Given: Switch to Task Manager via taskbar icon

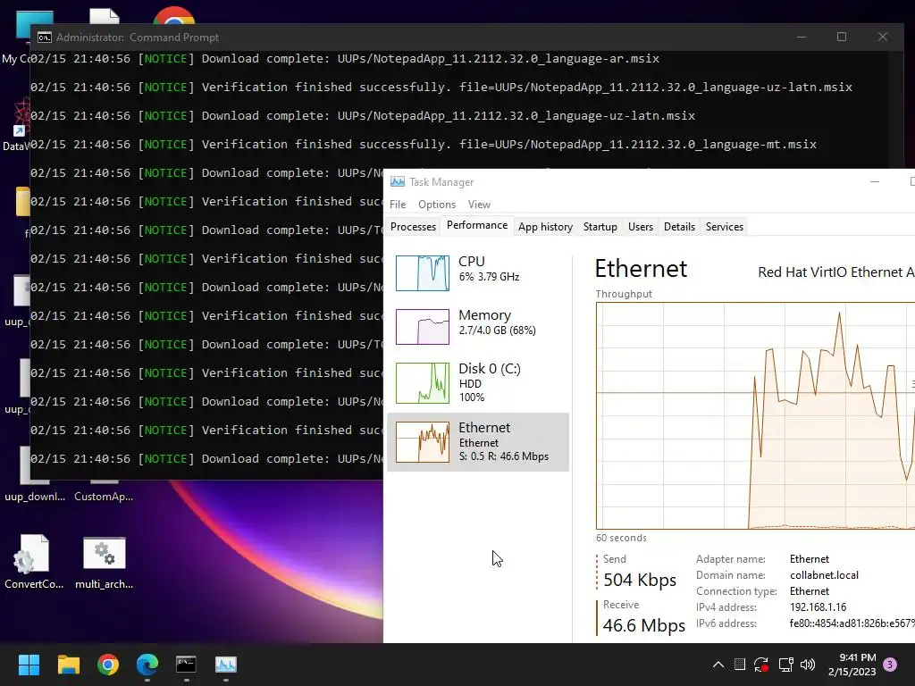Looking at the screenshot, I should [x=226, y=665].
